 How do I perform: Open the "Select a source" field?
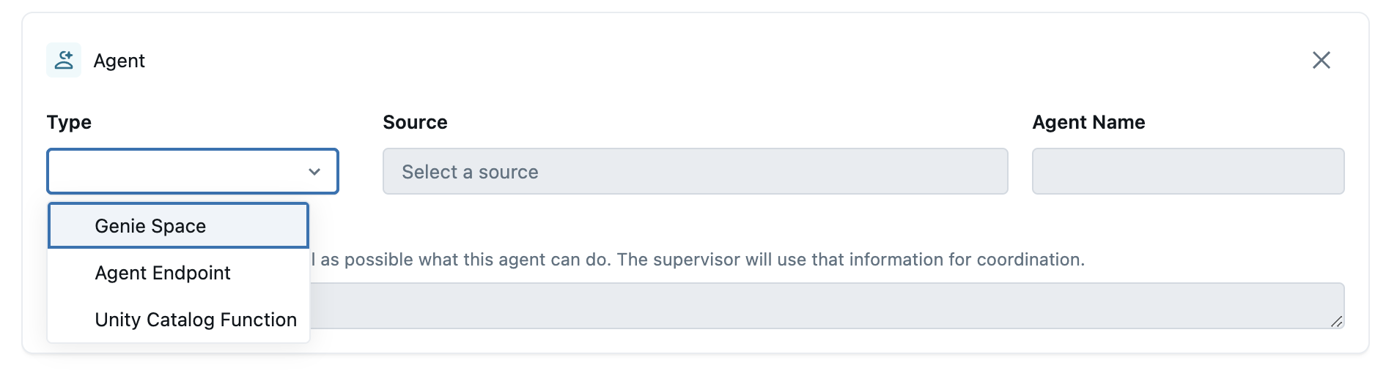point(695,172)
